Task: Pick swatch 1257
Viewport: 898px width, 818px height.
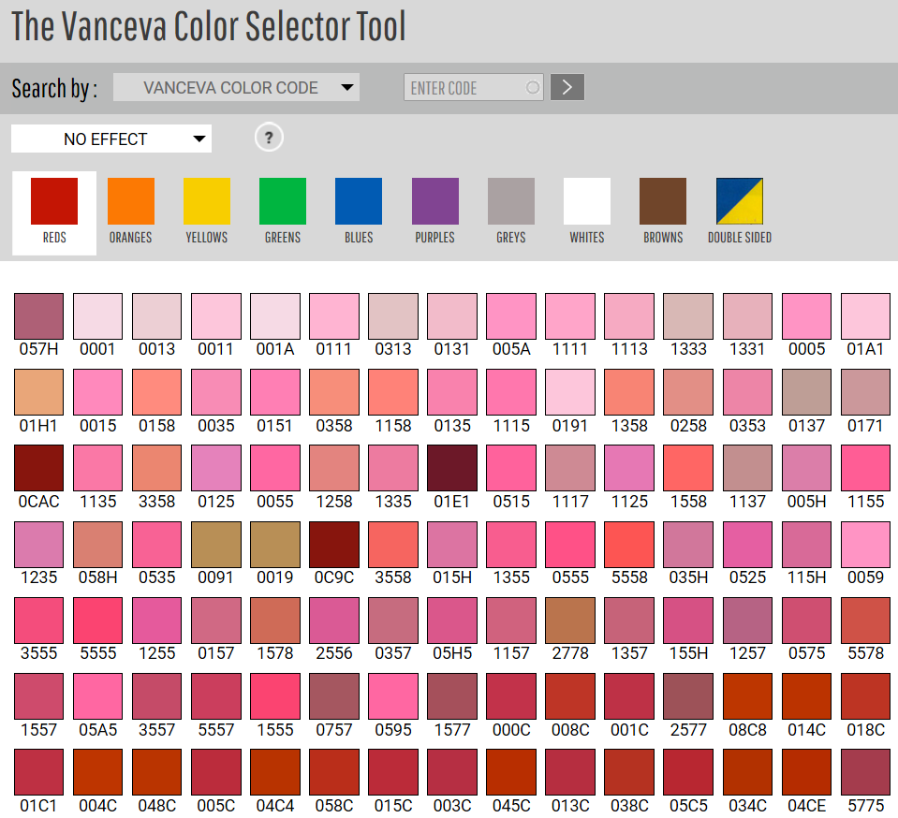Action: (x=747, y=620)
